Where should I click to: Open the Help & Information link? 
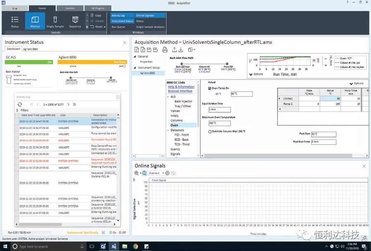click(181, 87)
